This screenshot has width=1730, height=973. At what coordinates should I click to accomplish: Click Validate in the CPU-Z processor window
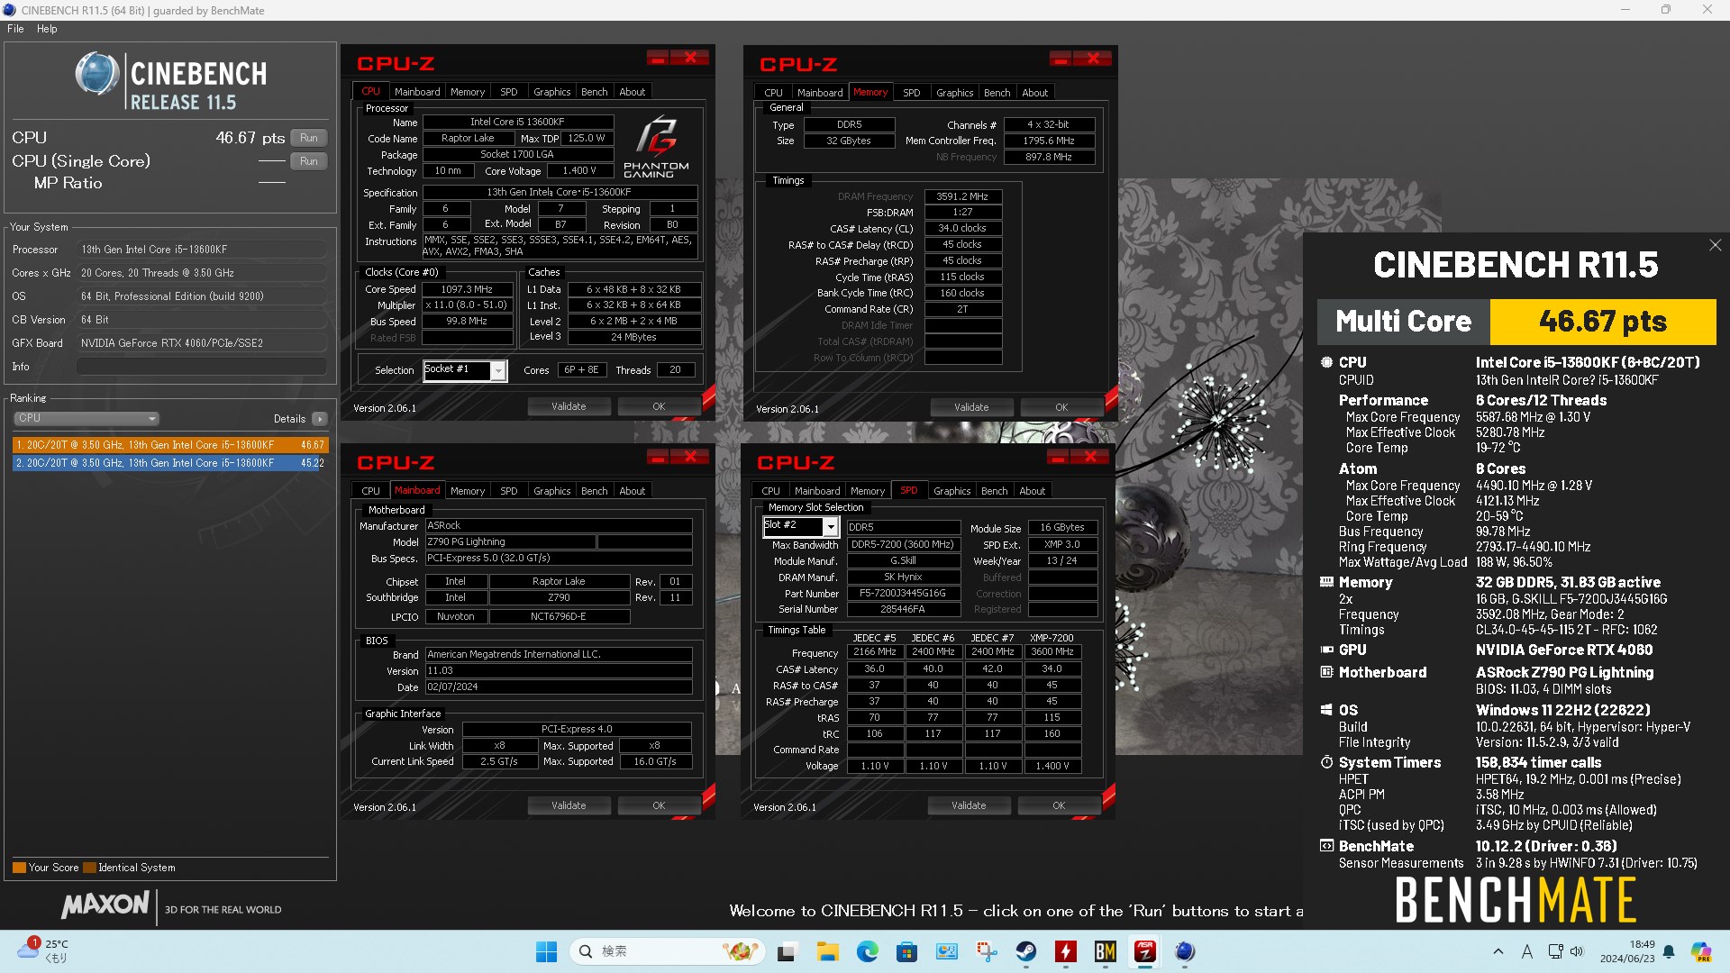pos(569,406)
